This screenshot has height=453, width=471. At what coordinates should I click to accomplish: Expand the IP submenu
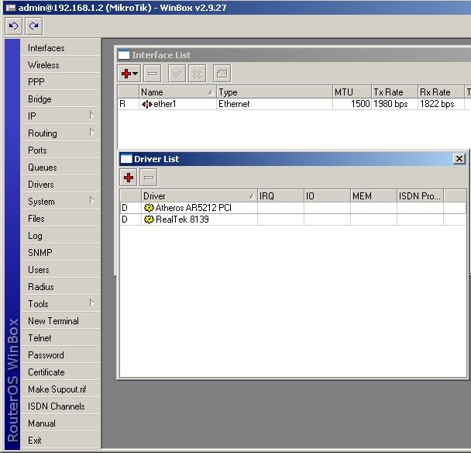(x=60, y=116)
